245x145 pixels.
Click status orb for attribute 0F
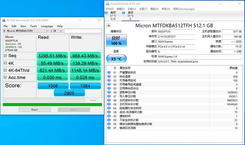109,128
